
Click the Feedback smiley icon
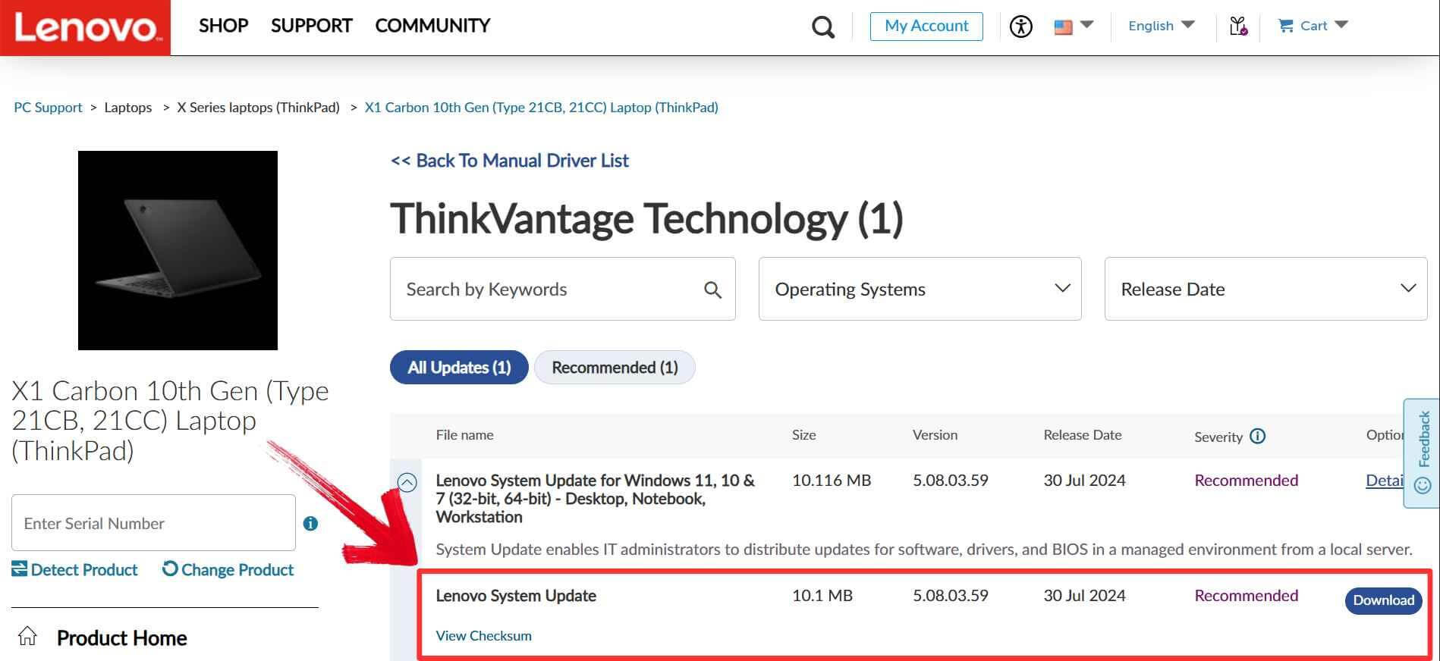tap(1423, 485)
